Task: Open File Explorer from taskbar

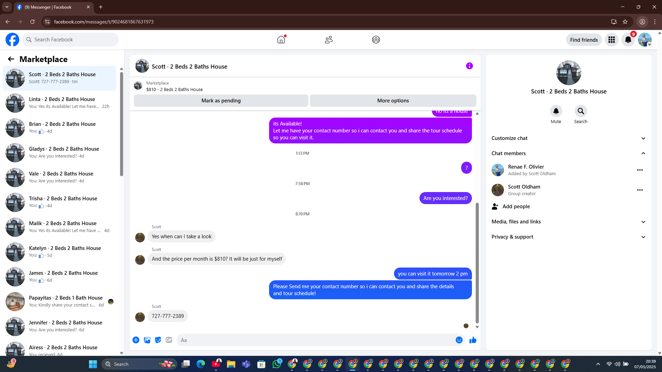Action: [231, 364]
